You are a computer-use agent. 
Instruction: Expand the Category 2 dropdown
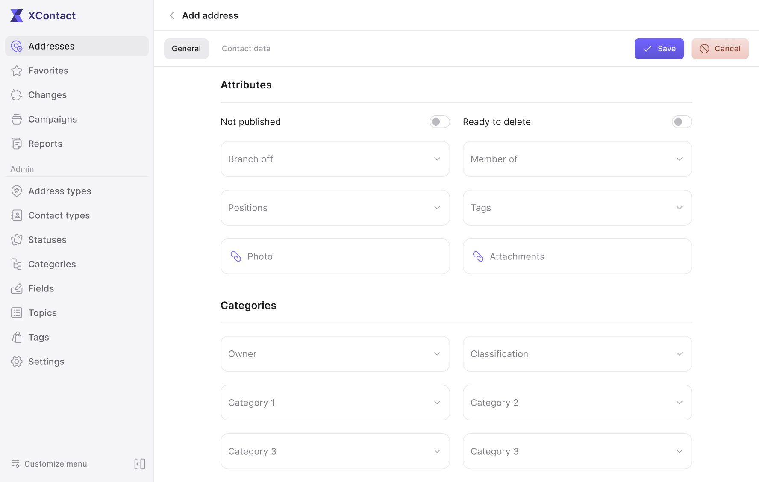tap(577, 403)
